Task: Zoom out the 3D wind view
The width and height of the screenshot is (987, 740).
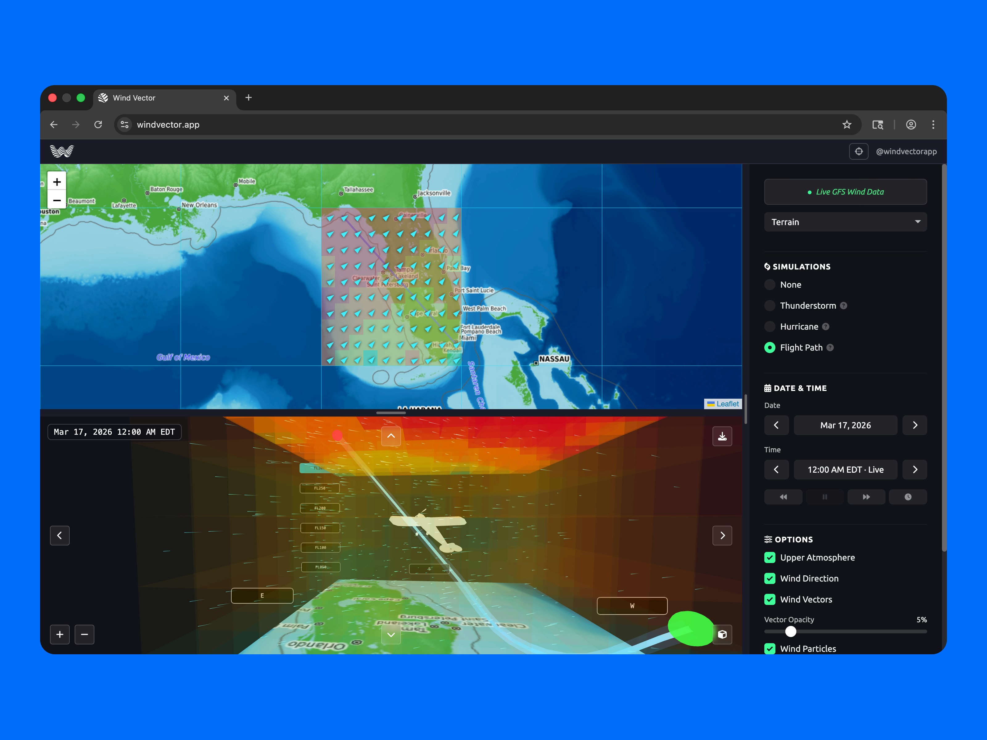Action: (84, 634)
